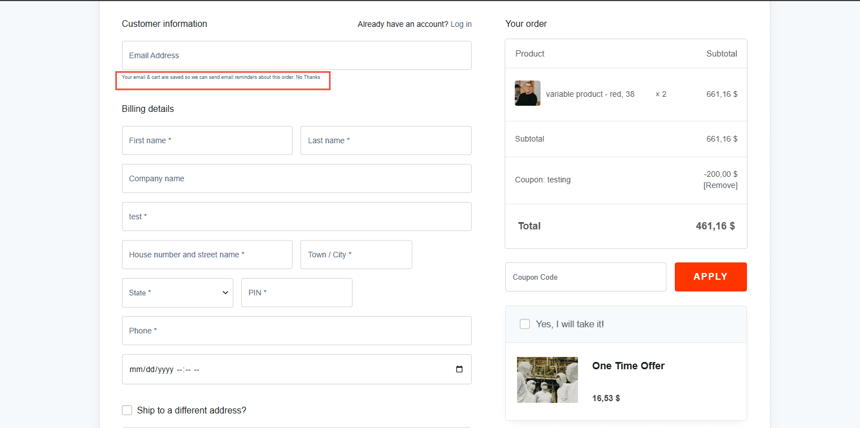Screen dimensions: 860x428
Task: Focus the Last name field
Action: (386, 140)
